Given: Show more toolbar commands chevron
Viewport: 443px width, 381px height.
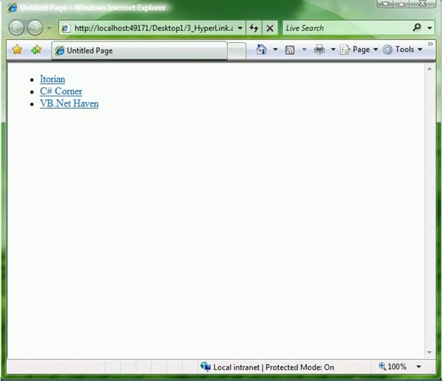Looking at the screenshot, I should [x=430, y=44].
